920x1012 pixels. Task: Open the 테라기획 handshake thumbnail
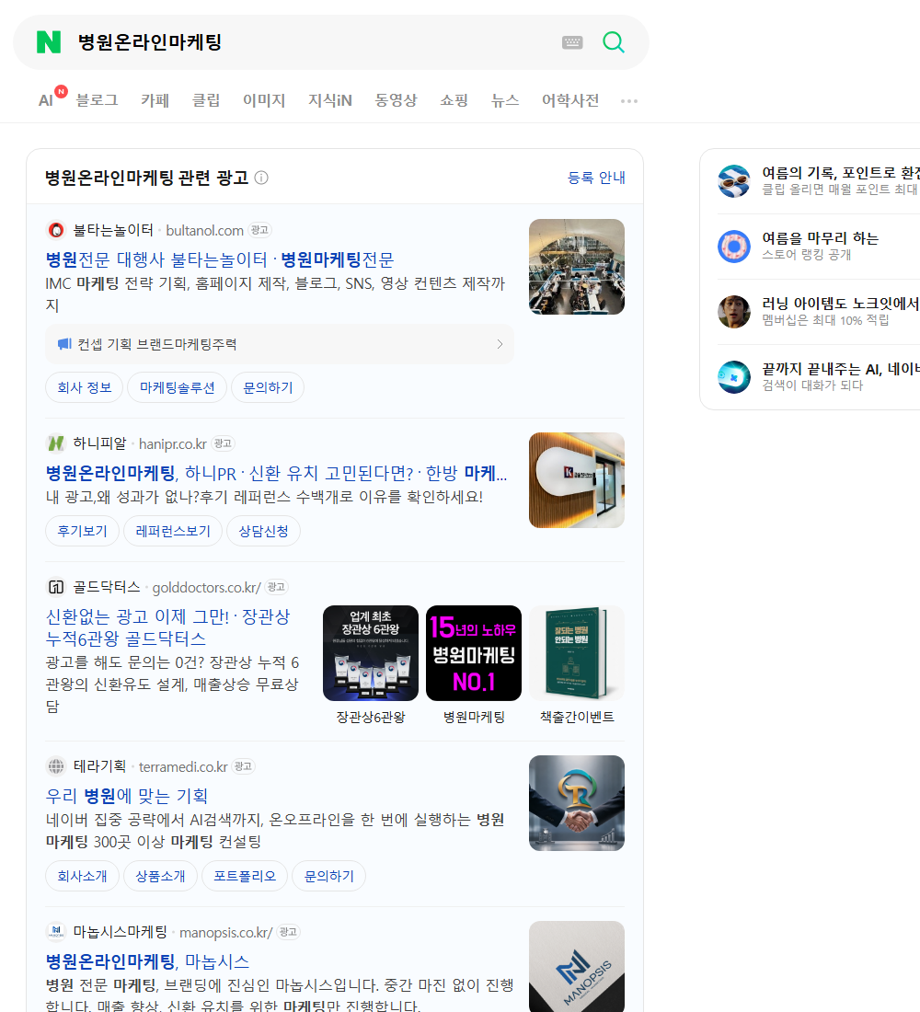coord(577,803)
